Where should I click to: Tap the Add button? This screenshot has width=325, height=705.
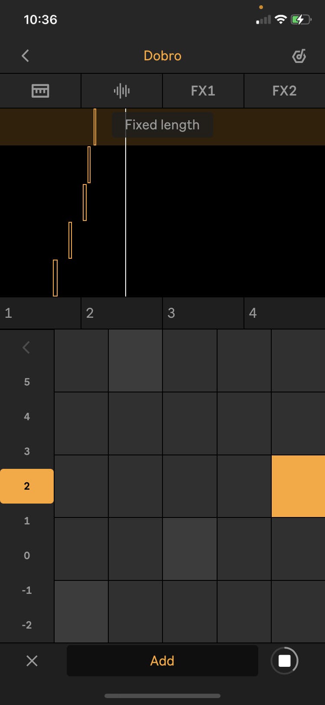162,661
